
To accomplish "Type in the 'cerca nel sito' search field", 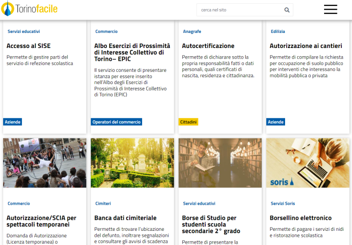I will (238, 10).
